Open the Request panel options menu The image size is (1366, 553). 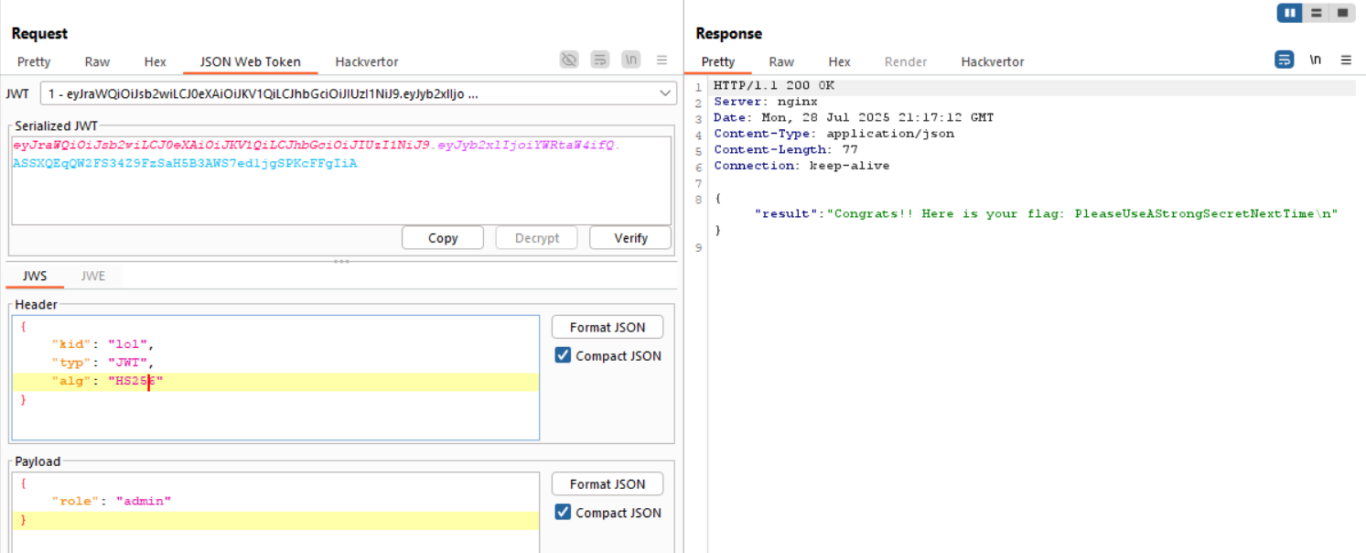pyautogui.click(x=661, y=60)
